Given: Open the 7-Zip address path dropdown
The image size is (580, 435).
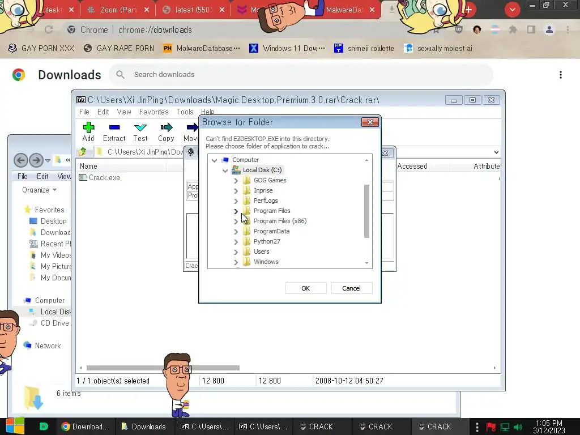Looking at the screenshot, I should (496, 152).
